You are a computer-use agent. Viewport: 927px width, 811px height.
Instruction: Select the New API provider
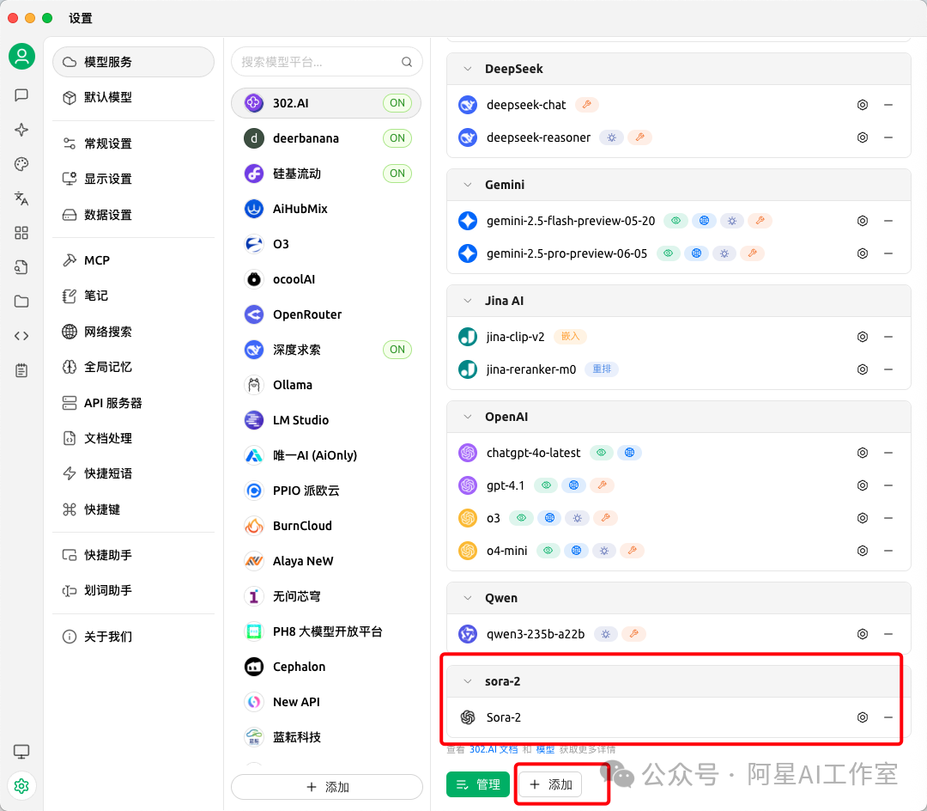(x=326, y=702)
